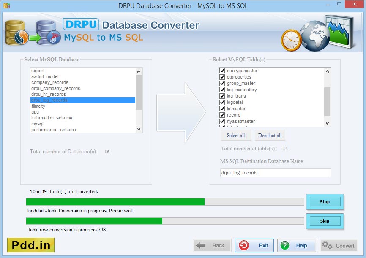
Task: Uncheck the lotmaster table checkbox
Action: (x=222, y=109)
